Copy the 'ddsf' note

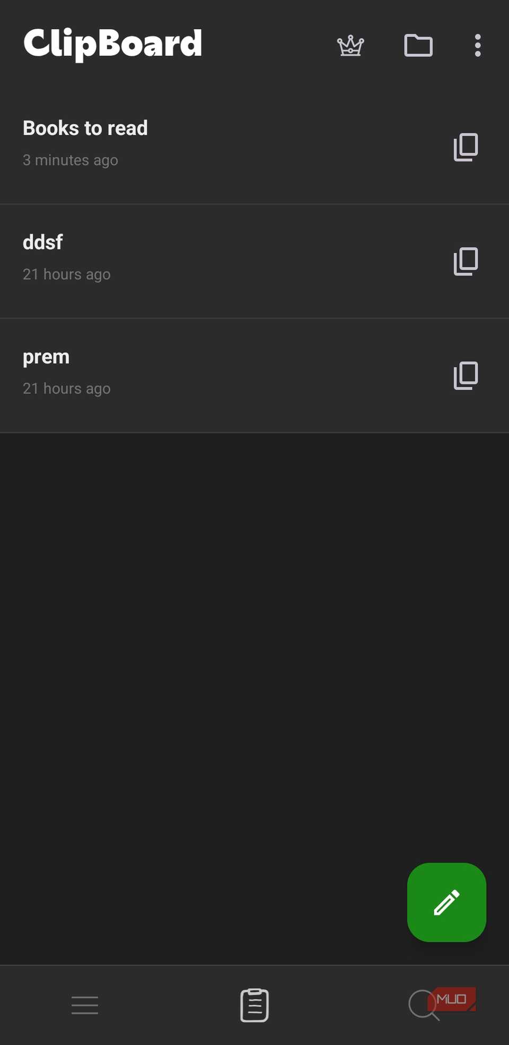click(466, 261)
